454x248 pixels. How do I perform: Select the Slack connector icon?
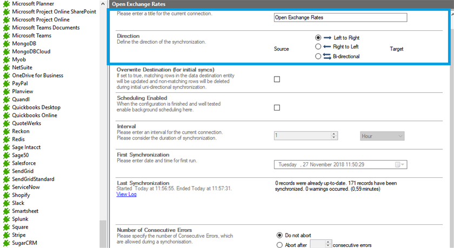point(6,203)
